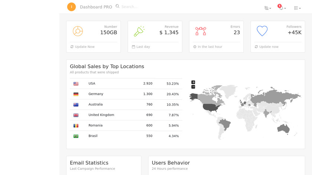Zoom out the world map

tap(193, 87)
